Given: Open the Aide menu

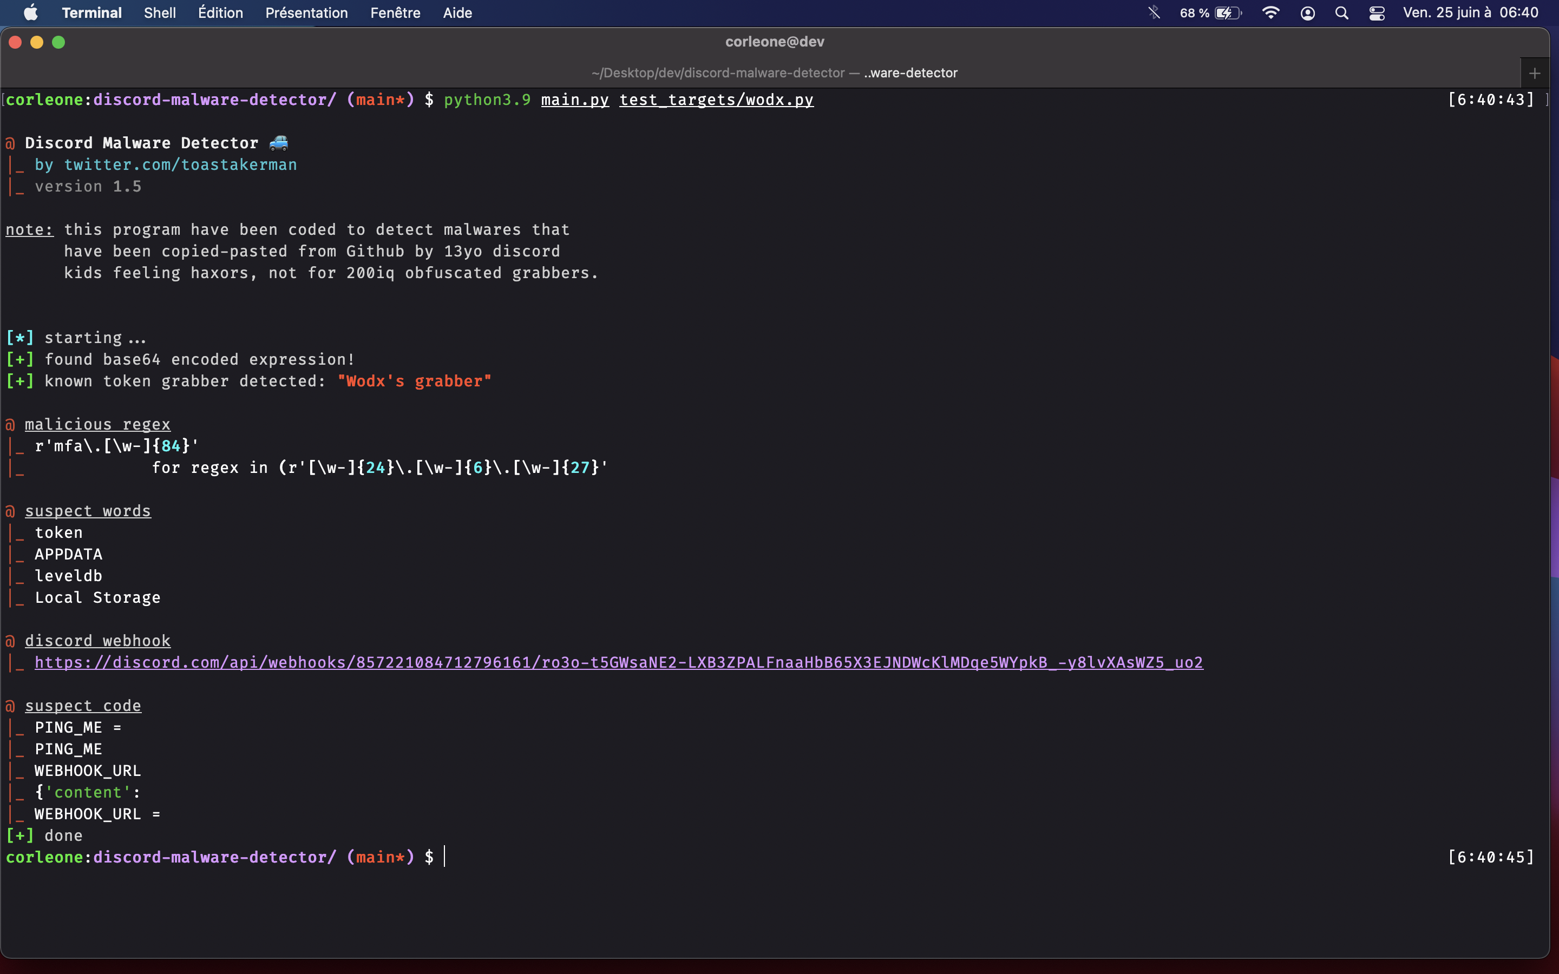Looking at the screenshot, I should click(x=457, y=13).
